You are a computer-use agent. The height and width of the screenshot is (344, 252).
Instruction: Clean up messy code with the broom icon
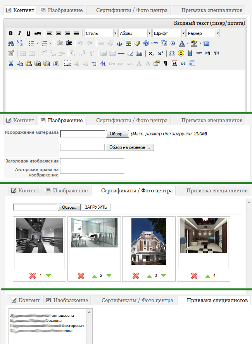(x=137, y=43)
